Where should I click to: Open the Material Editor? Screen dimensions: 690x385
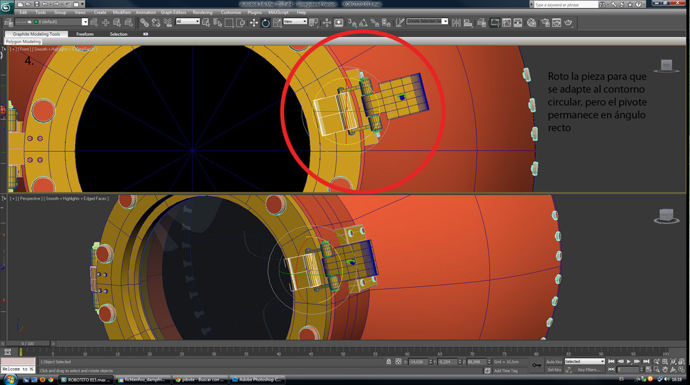click(x=532, y=22)
